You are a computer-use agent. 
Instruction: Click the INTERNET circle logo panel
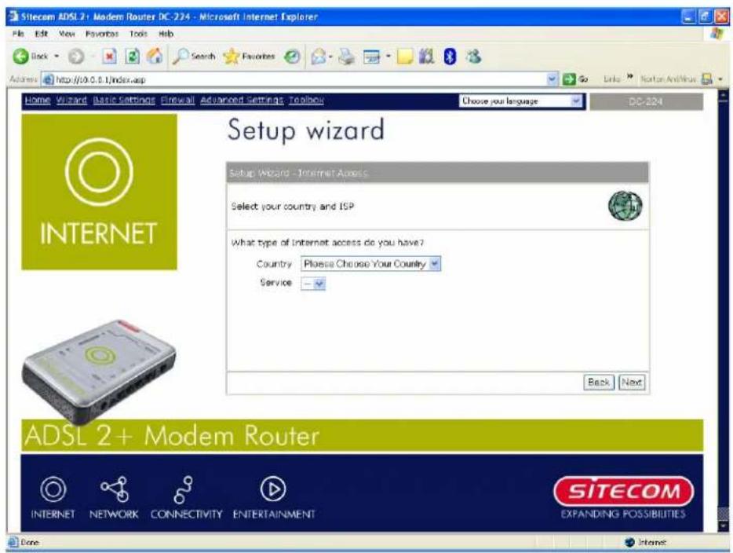[99, 192]
